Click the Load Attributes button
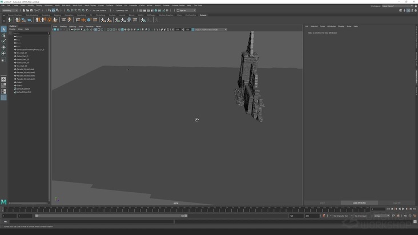Viewport: 418px width, 235px height. pyautogui.click(x=359, y=203)
